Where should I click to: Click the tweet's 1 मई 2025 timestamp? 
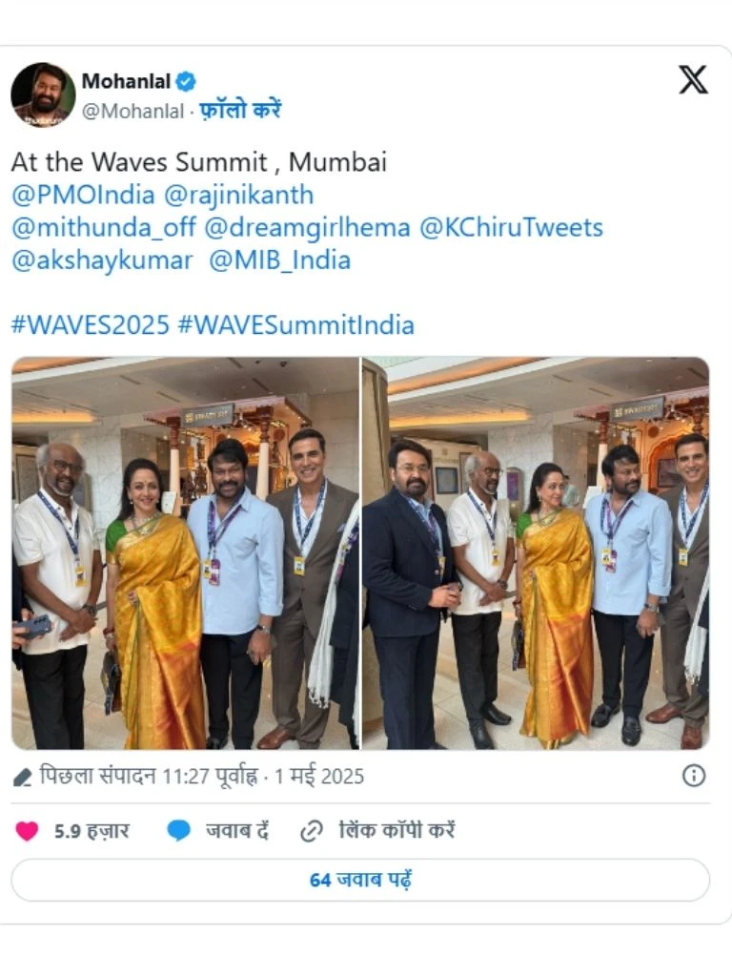[x=318, y=777]
